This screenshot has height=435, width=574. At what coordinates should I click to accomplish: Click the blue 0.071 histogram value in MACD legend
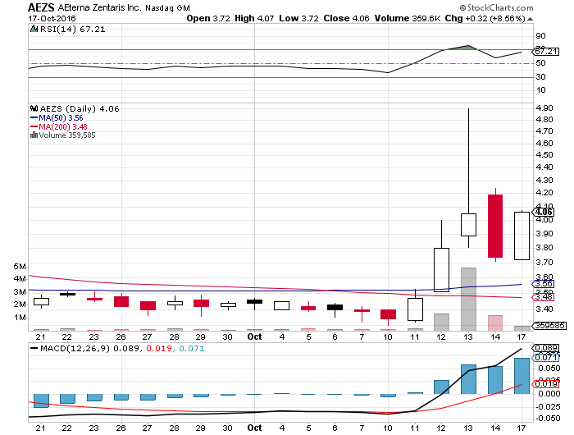[191, 348]
